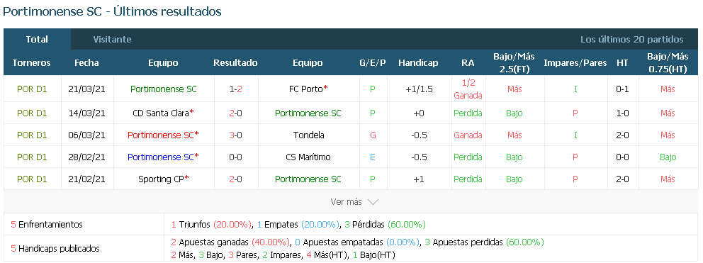Screen dimensions: 703x263
Task: Select the Total tab
Action: click(37, 39)
